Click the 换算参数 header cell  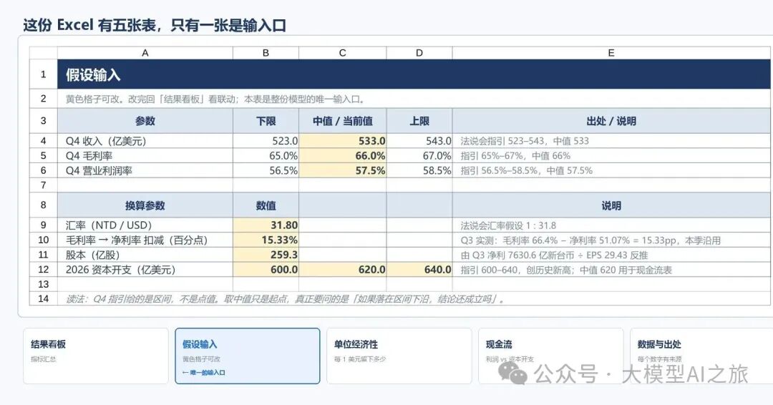coord(145,205)
